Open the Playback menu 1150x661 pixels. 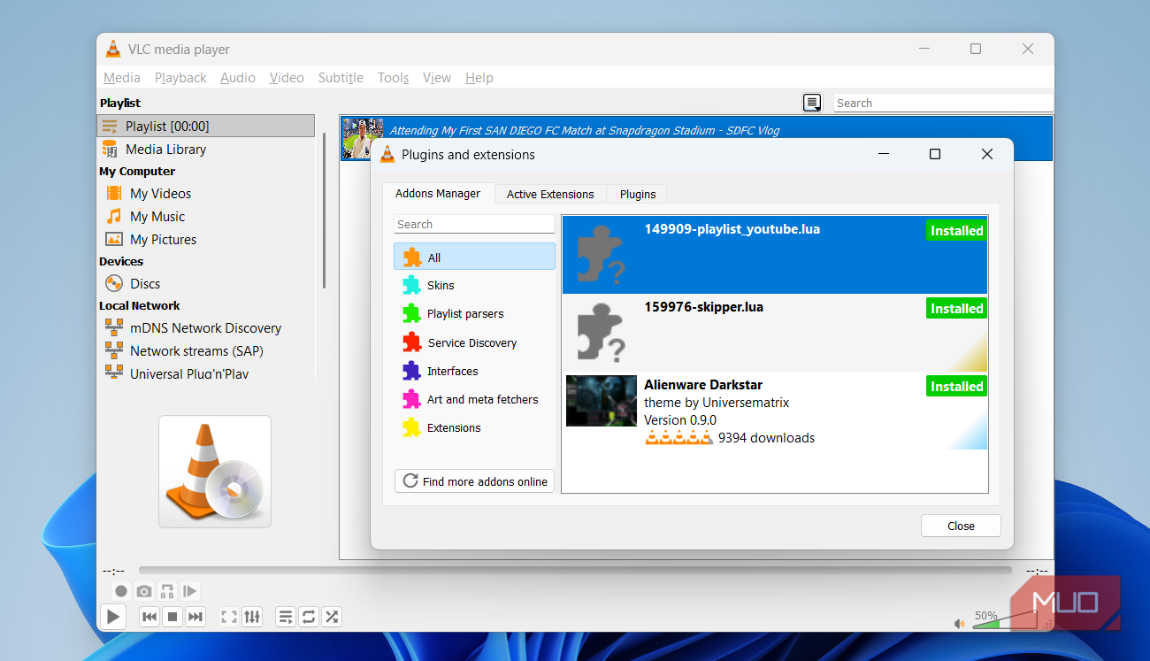(180, 78)
